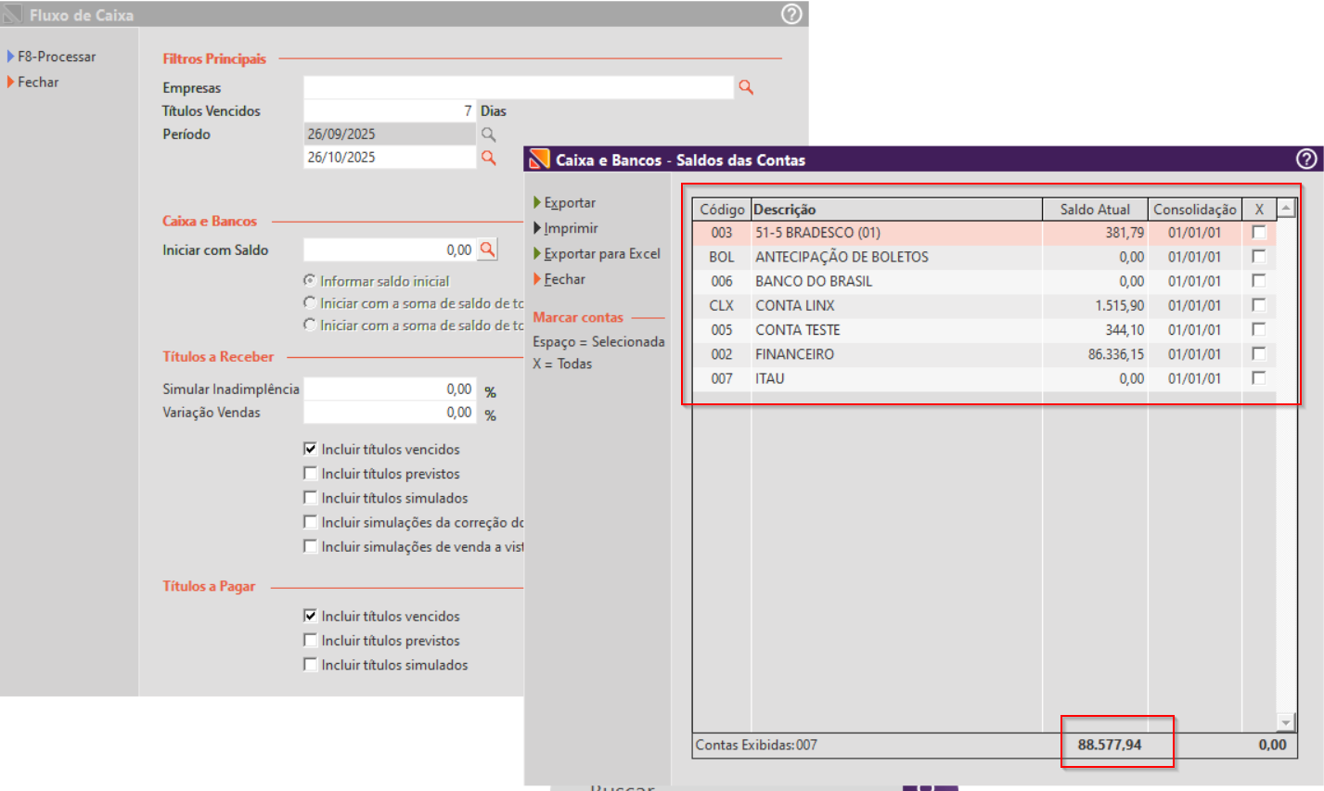Select the FINANCEIRO description cell
Viewport: 1324px width, 791px height.
click(x=896, y=354)
